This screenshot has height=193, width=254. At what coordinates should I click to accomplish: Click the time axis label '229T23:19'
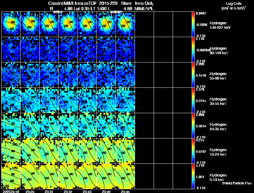pos(10,192)
